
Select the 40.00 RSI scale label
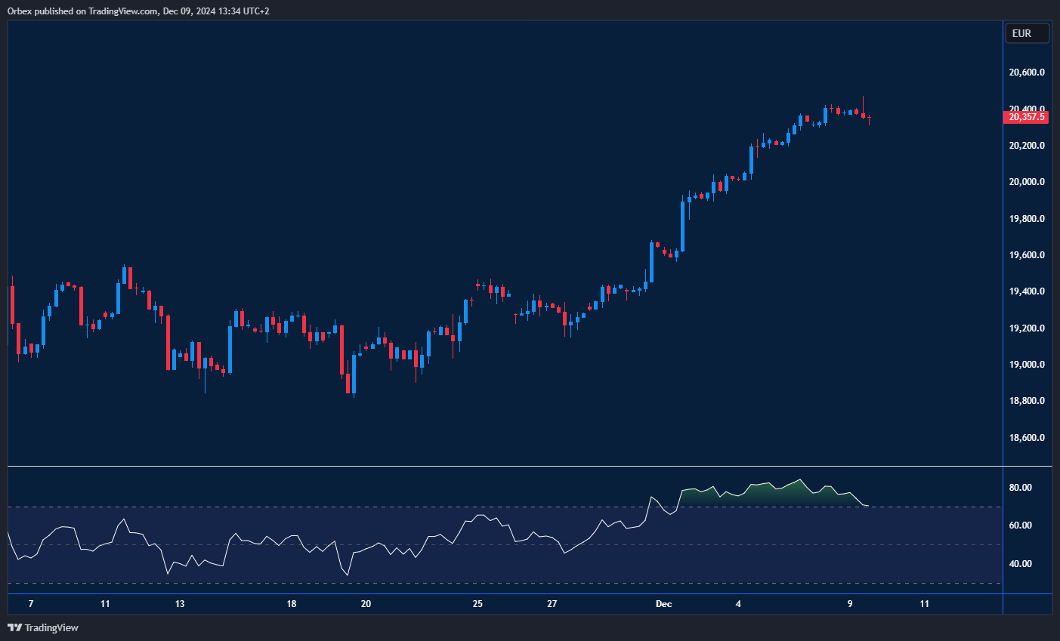click(x=1020, y=564)
